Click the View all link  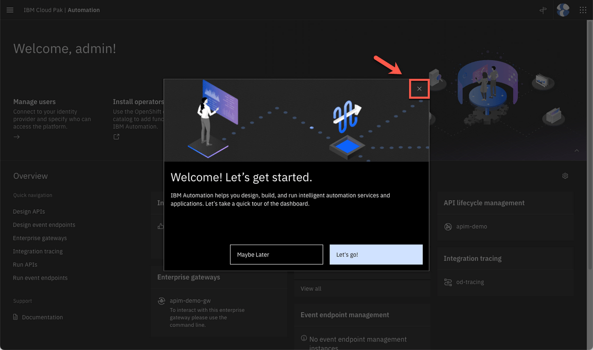(311, 289)
